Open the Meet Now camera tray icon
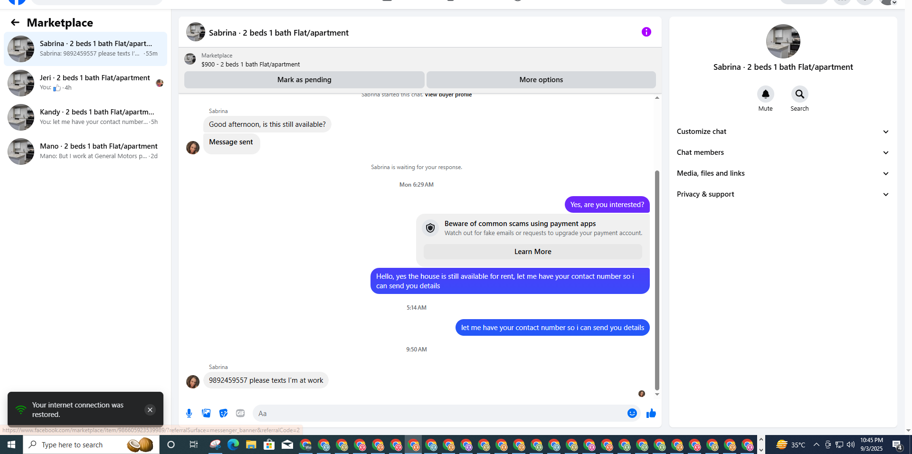Image resolution: width=912 pixels, height=454 pixels. coord(828,445)
